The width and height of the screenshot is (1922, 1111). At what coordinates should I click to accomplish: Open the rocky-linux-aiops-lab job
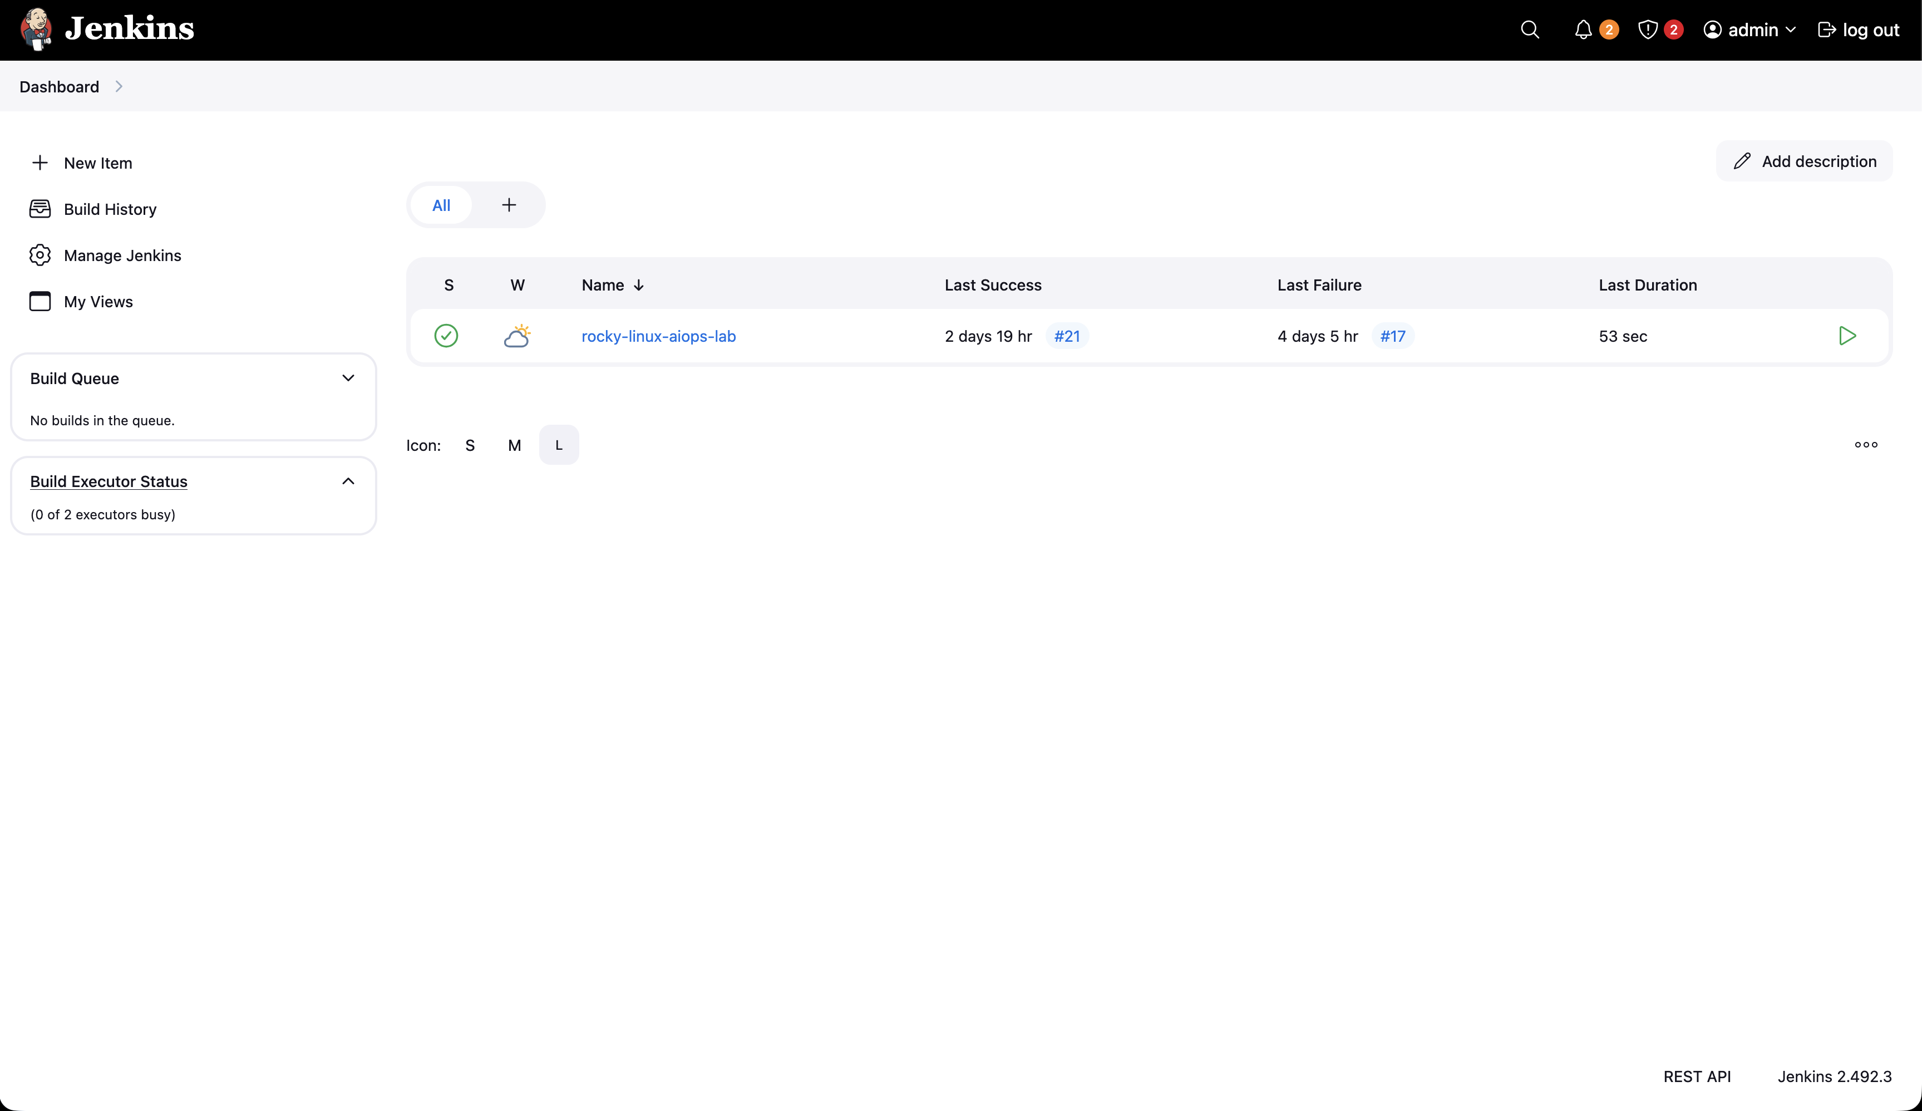(658, 336)
